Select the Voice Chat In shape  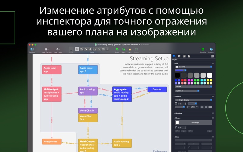[88, 111]
